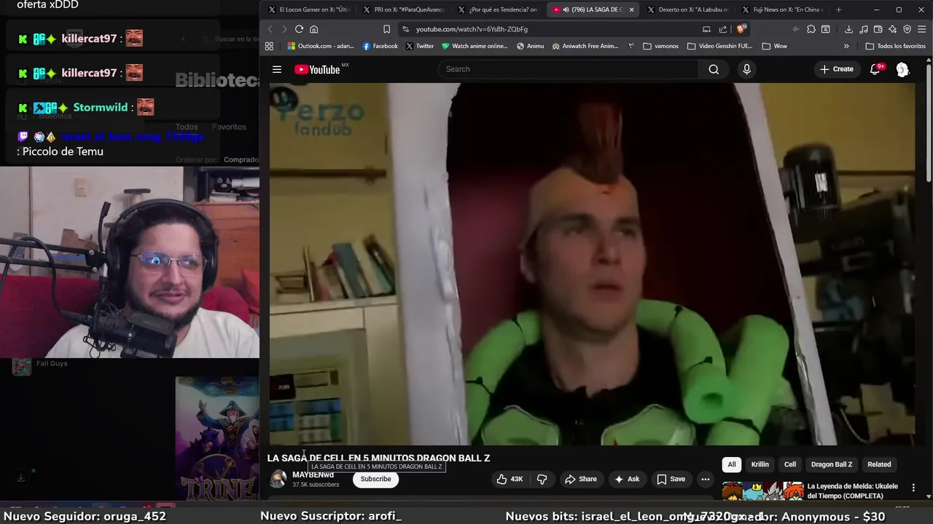The image size is (933, 524).
Task: Open YouTube notifications bell
Action: click(x=875, y=69)
